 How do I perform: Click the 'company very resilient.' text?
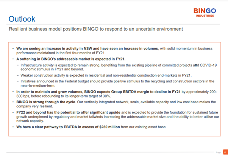pos(34,106)
